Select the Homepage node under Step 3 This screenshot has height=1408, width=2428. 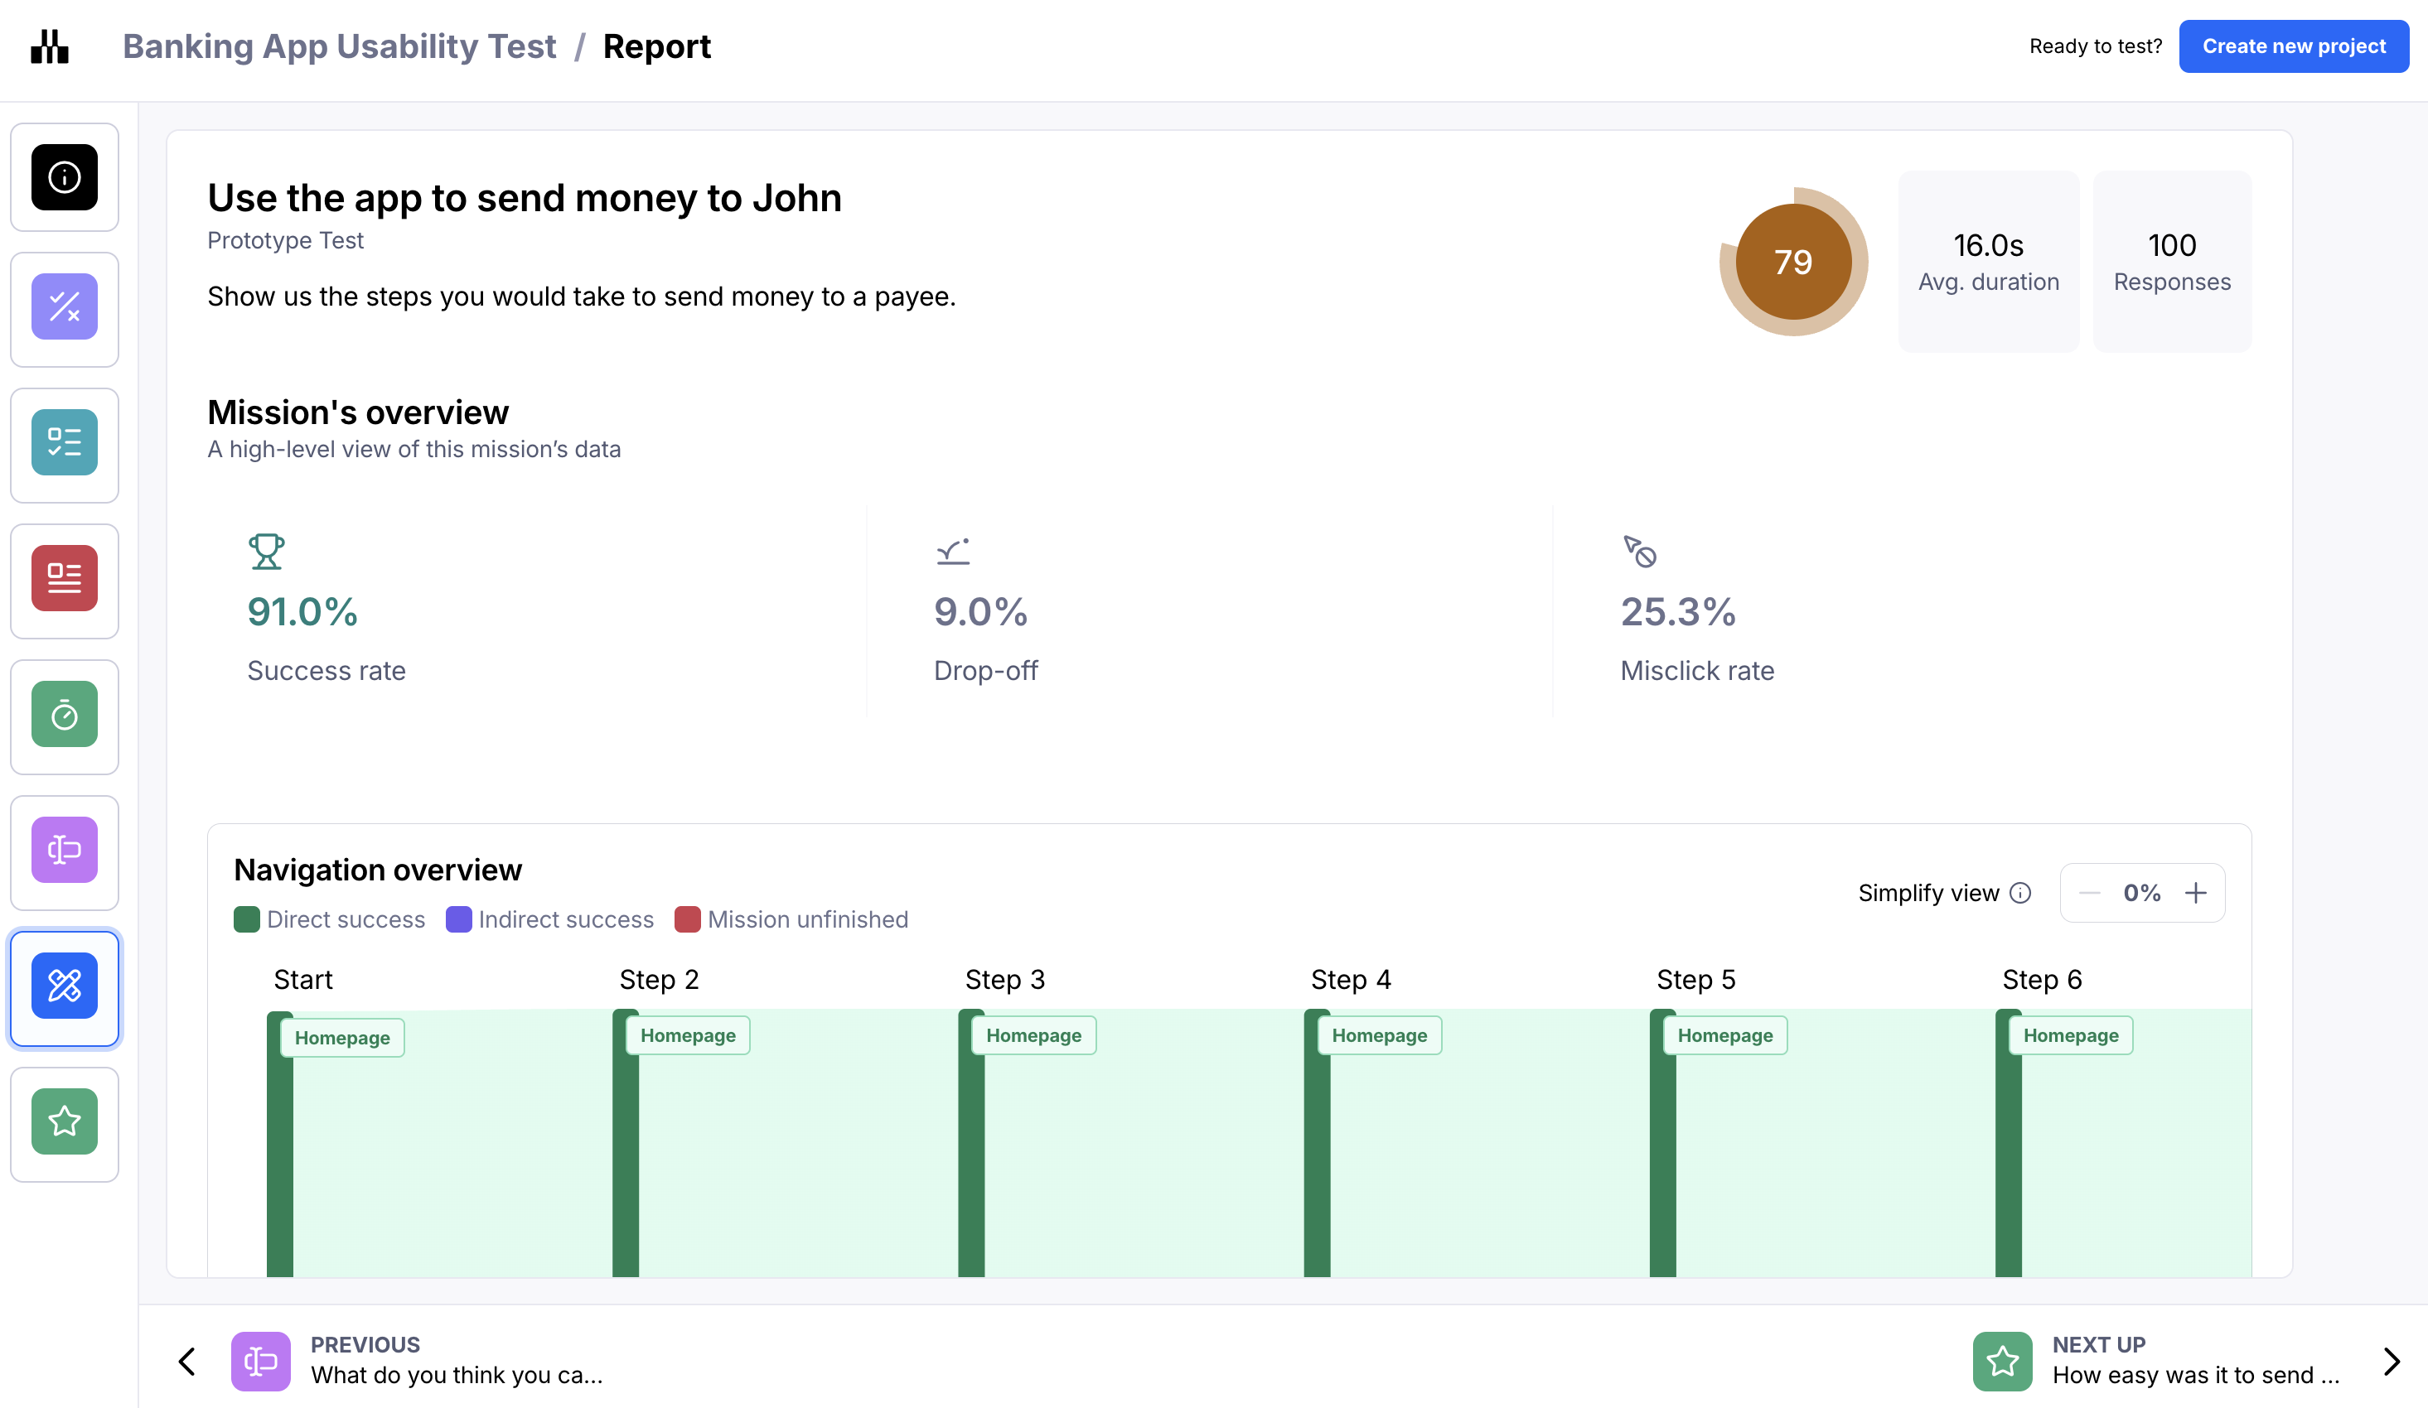pos(1033,1036)
